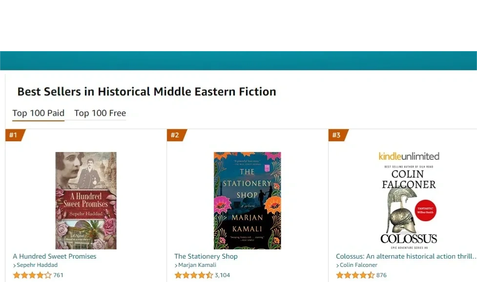Expand the chevron beside Marjan Kamali
The image size is (477, 282).
[176, 265]
